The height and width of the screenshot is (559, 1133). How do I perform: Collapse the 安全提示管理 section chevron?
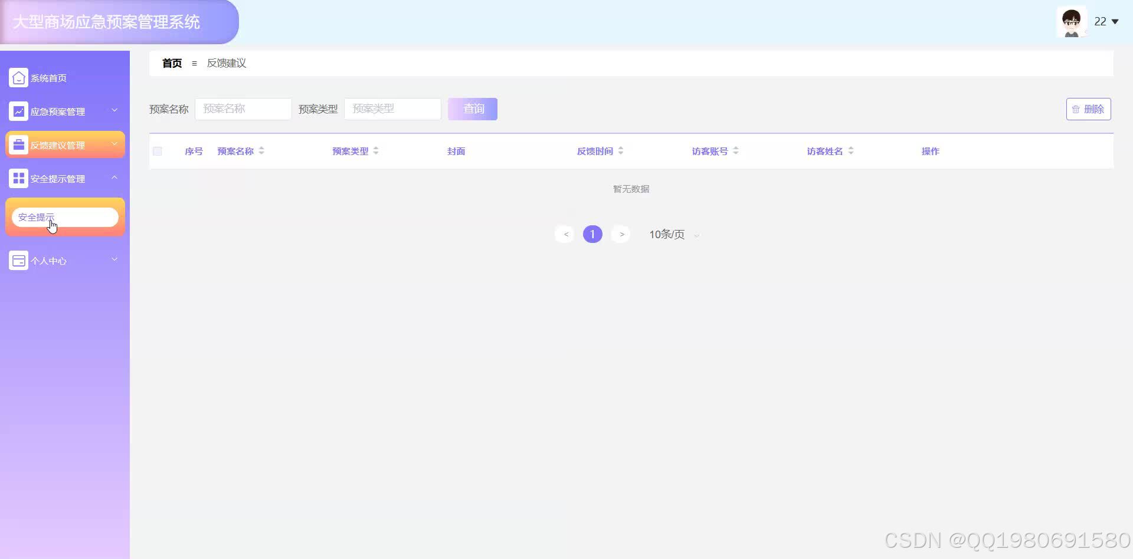tap(114, 177)
